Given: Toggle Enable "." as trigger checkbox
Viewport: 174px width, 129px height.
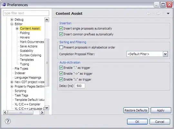Looking at the screenshot, I should (61, 68).
